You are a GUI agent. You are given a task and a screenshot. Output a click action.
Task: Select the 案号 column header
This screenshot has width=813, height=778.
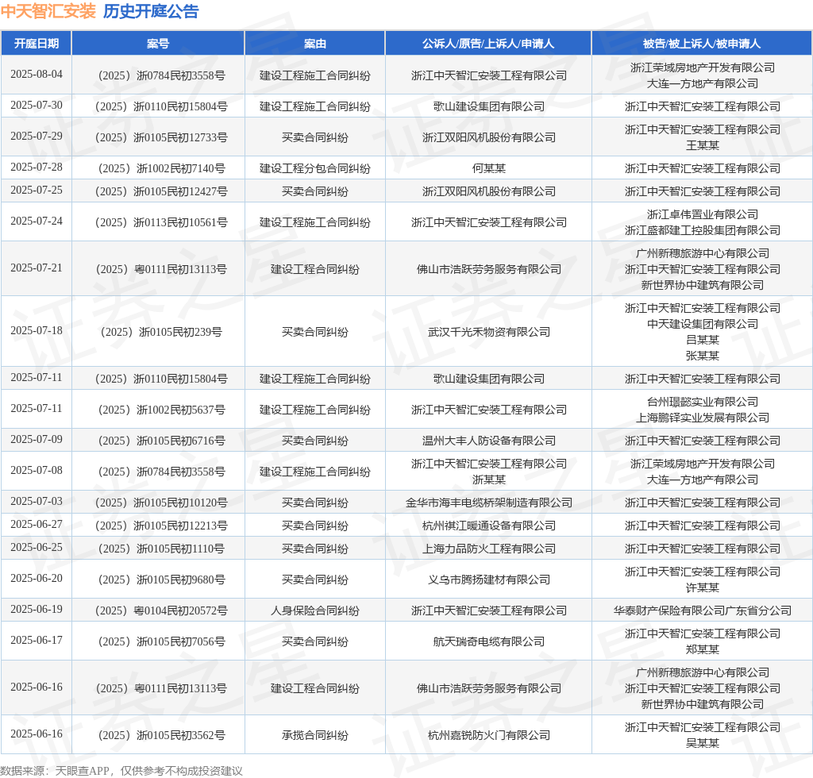tap(158, 44)
